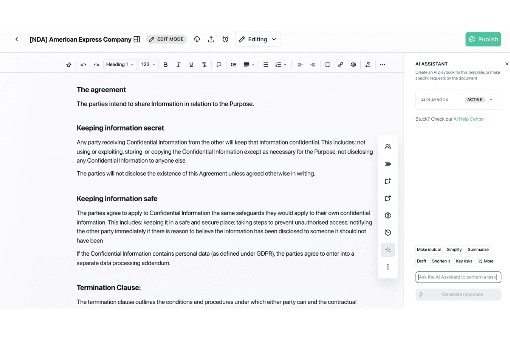Open collaborators icon in side rail

point(388,147)
